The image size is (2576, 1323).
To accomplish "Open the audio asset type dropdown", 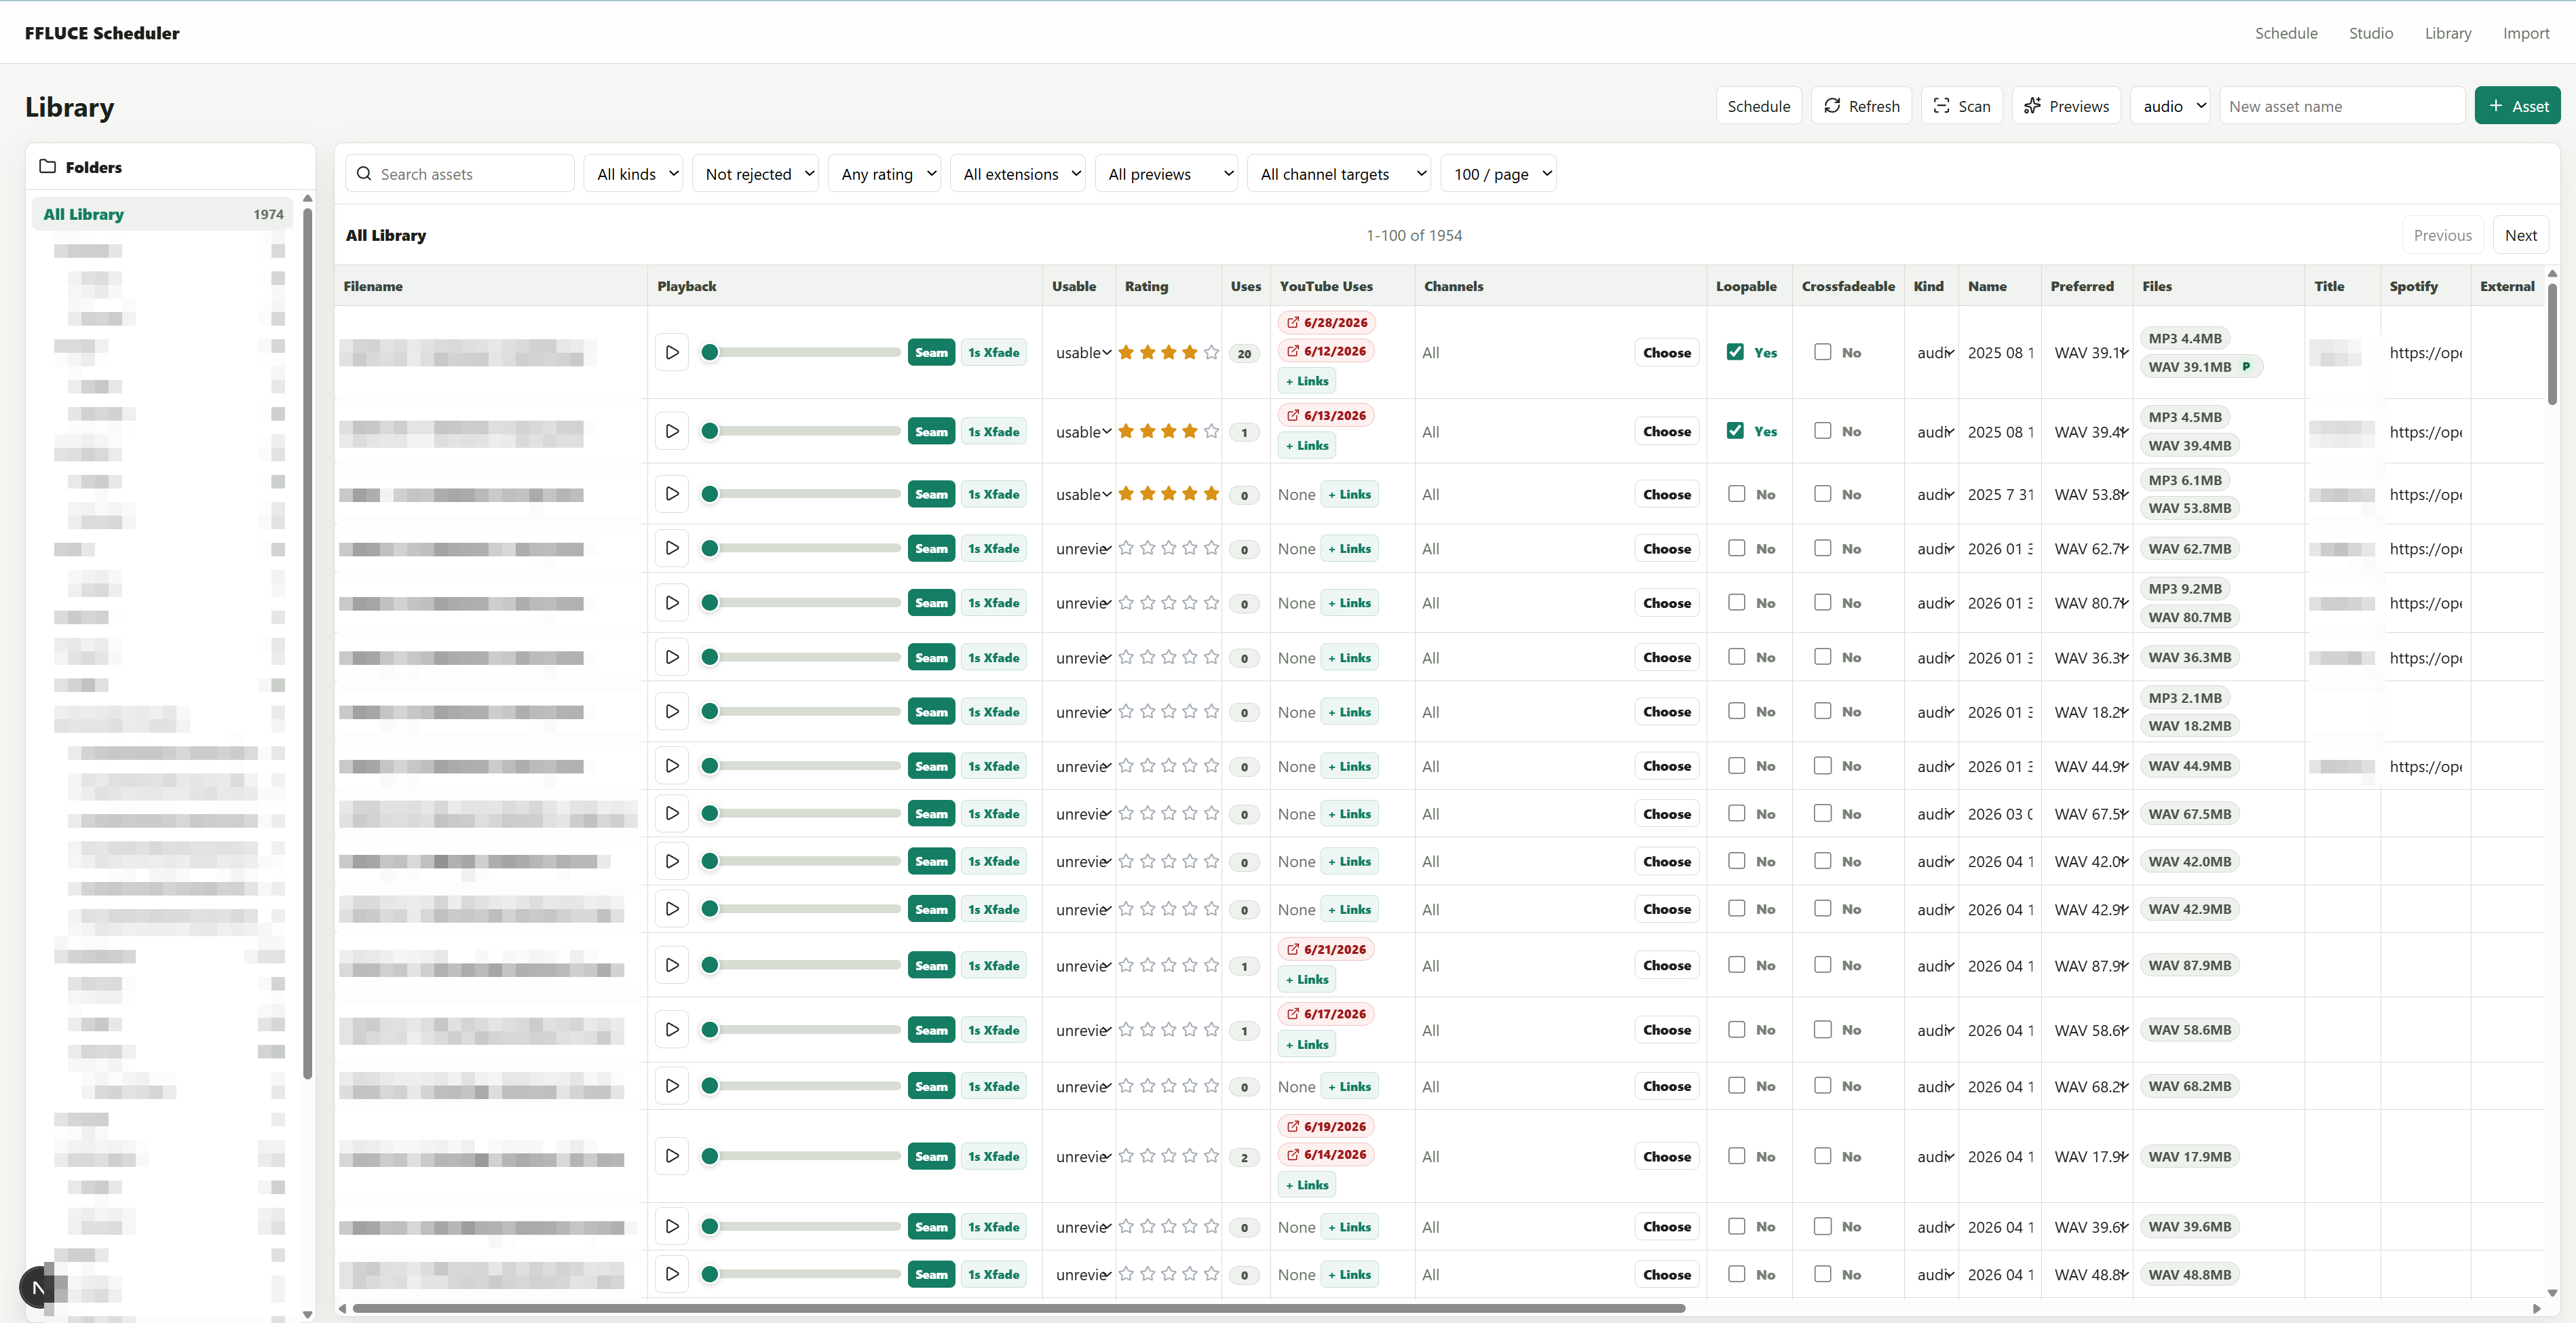I will click(x=2170, y=106).
